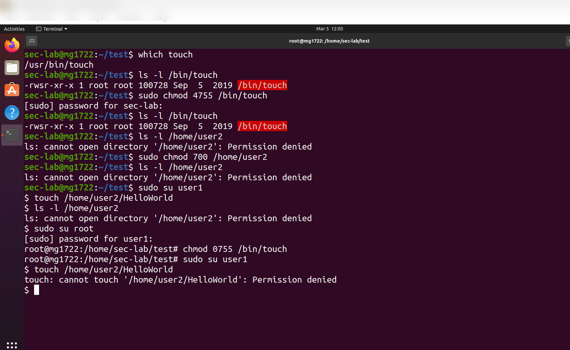The image size is (570, 350).
Task: Click the 'touch: cannot touch' error line
Action: click(181, 280)
